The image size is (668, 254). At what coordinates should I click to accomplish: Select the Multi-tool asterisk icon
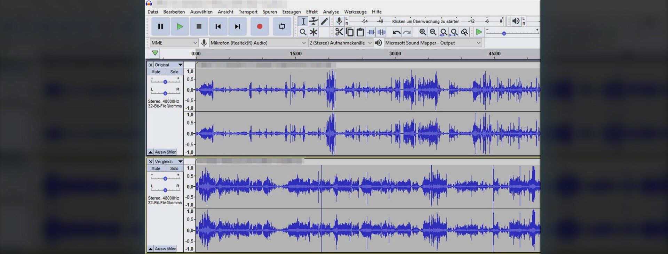(313, 32)
